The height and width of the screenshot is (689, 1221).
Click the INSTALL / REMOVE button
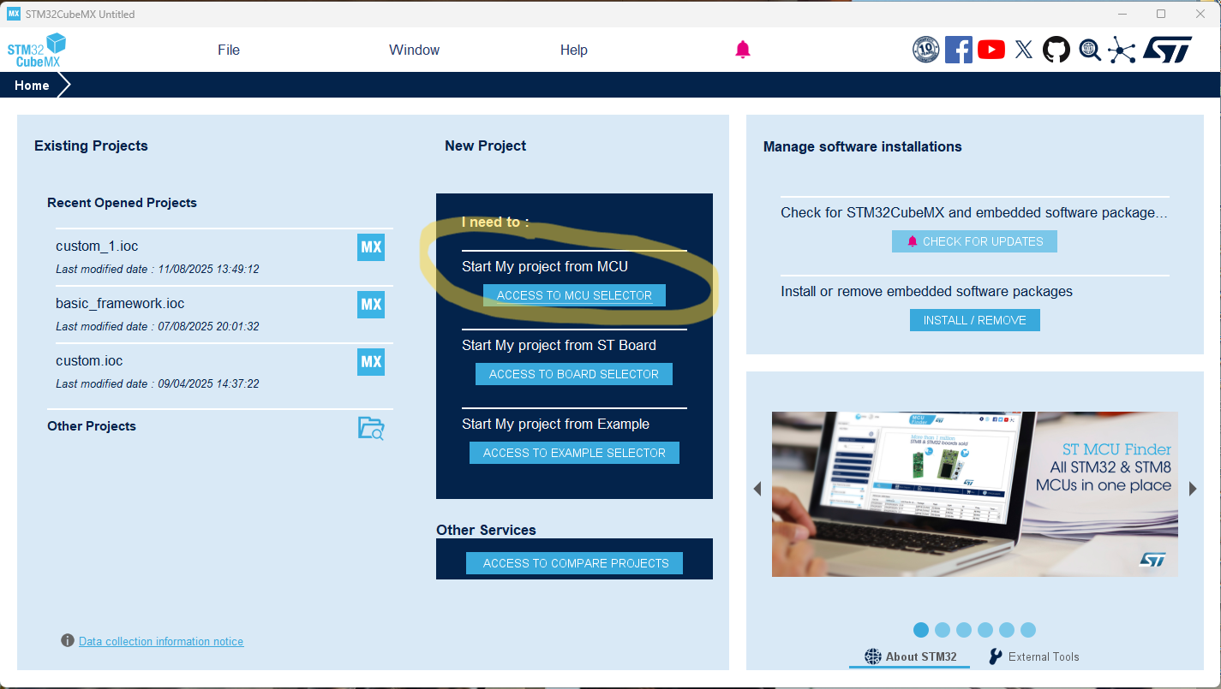(x=974, y=320)
